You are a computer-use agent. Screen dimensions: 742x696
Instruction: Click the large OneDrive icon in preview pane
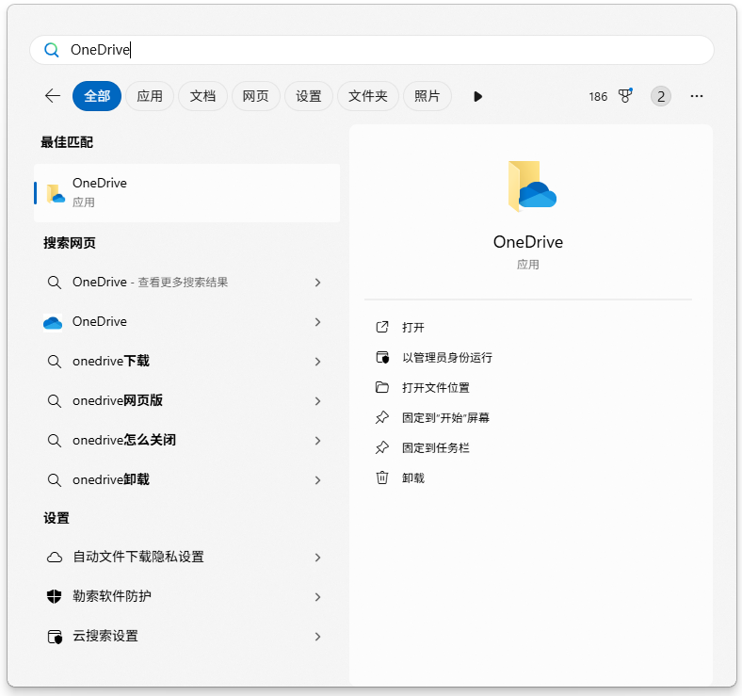pos(531,186)
